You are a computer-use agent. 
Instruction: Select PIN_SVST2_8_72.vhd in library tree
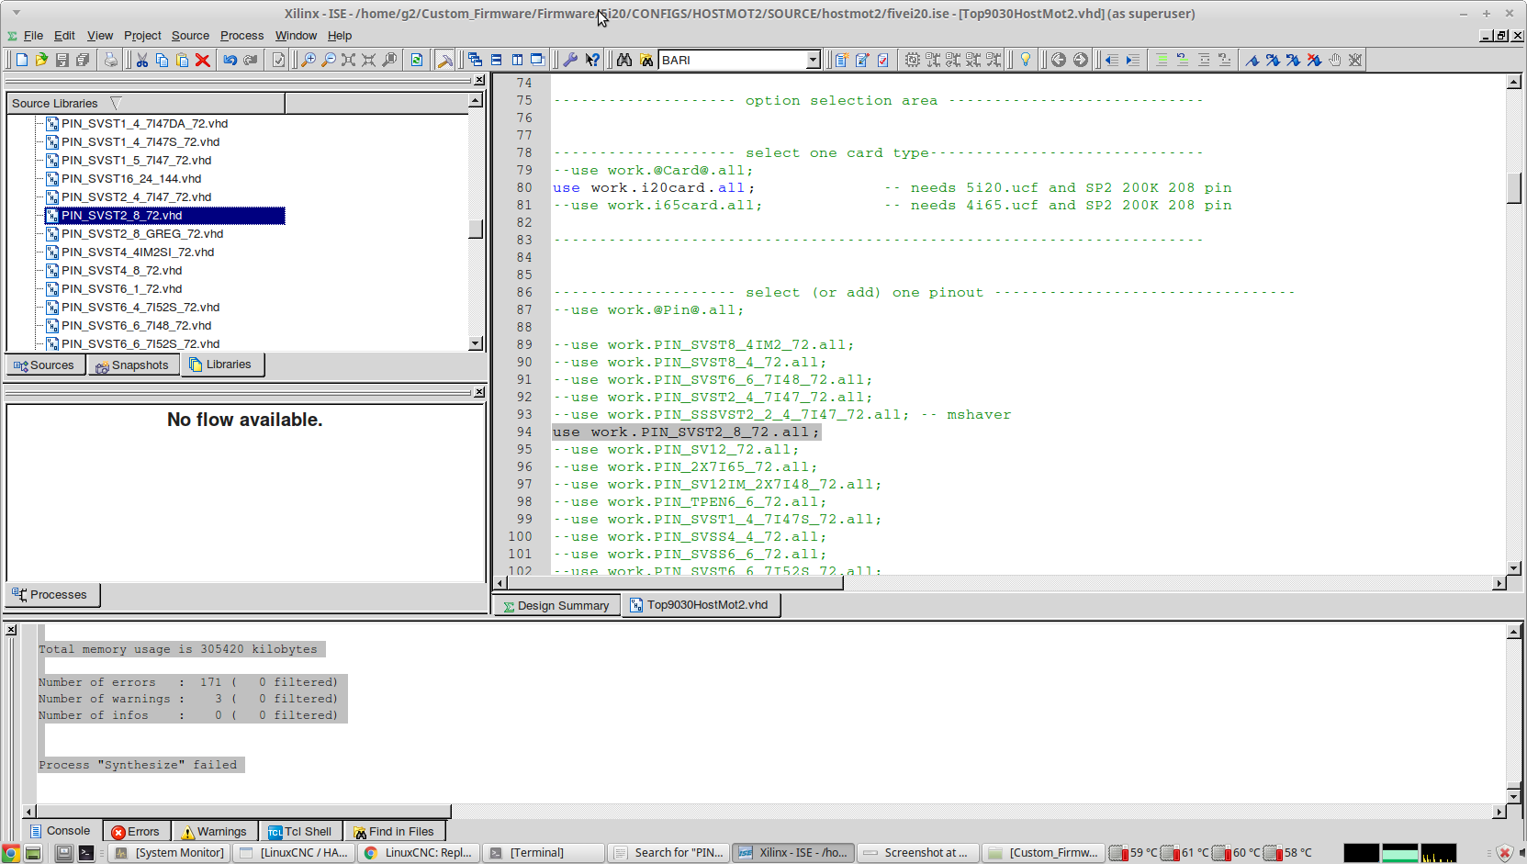(164, 215)
